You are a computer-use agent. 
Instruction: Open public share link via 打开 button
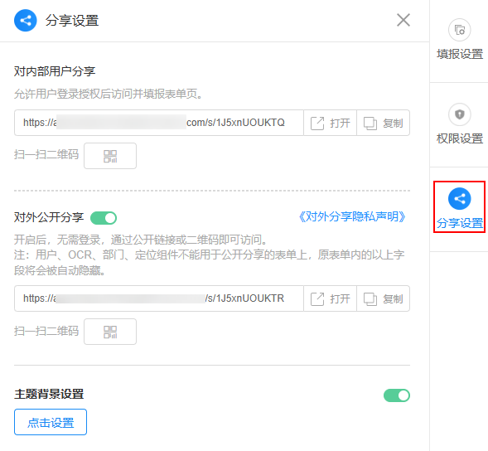pos(331,298)
